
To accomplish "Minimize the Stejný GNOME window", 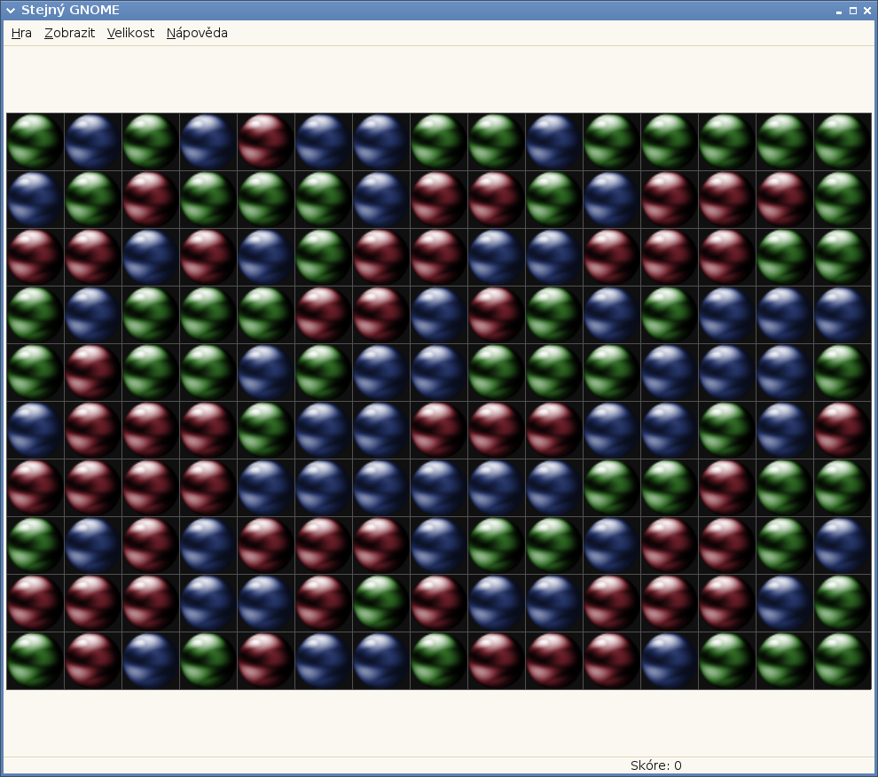I will click(x=839, y=12).
